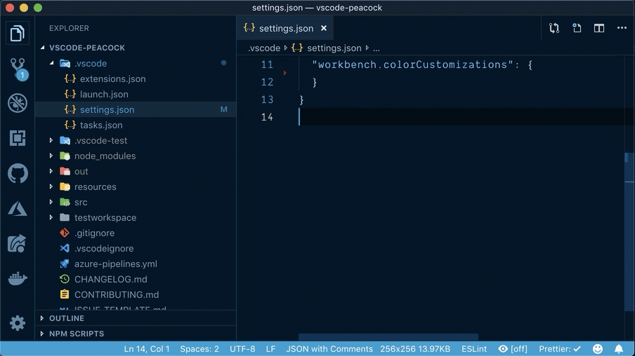Expand the .vscode-test folder
Screen dimensions: 635x356
51,140
